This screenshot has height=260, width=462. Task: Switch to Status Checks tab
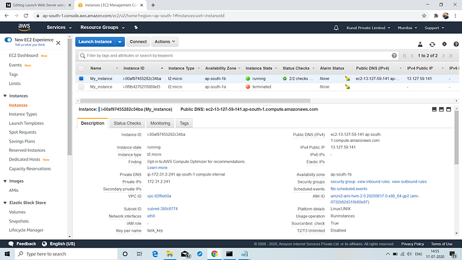point(127,123)
